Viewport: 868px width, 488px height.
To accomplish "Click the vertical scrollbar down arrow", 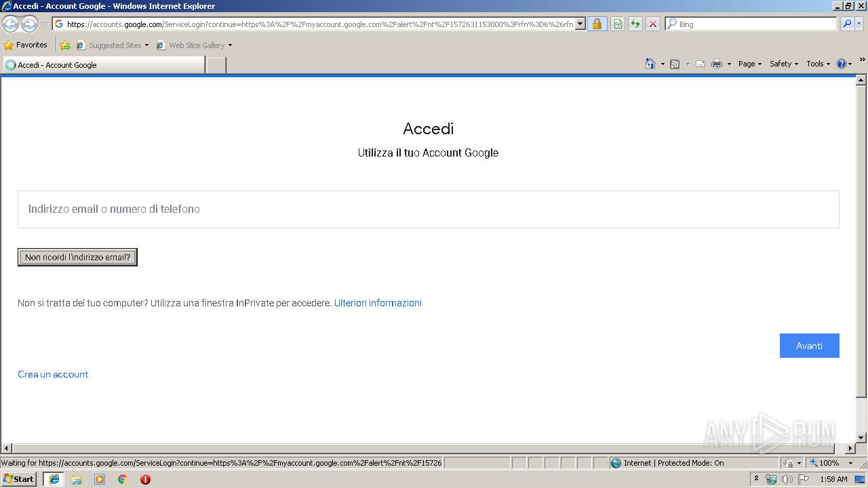I will 862,438.
